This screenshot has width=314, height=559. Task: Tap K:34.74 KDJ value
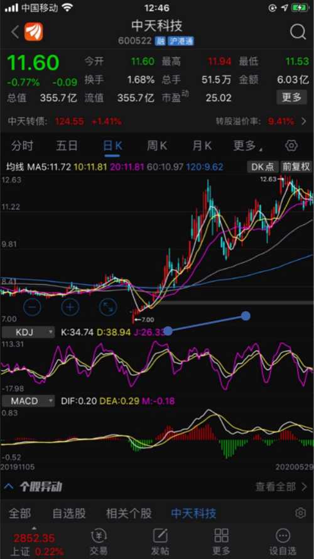77,333
